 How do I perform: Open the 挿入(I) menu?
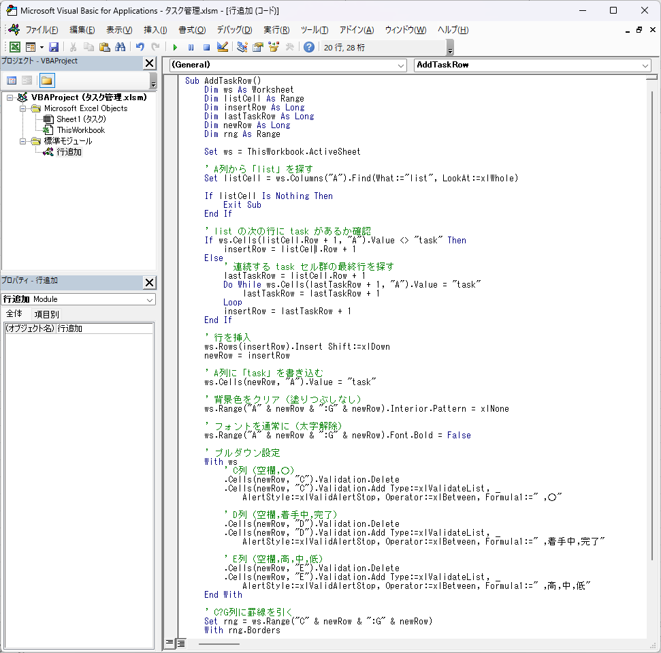click(155, 30)
